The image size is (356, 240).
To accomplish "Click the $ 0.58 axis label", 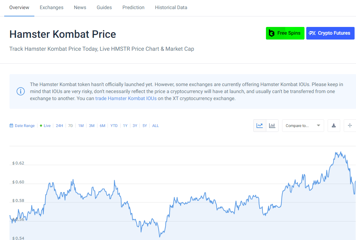I will pos(18,200).
